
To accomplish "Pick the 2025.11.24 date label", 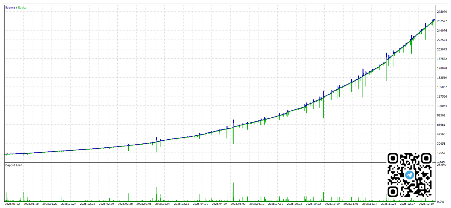I will (389, 204).
